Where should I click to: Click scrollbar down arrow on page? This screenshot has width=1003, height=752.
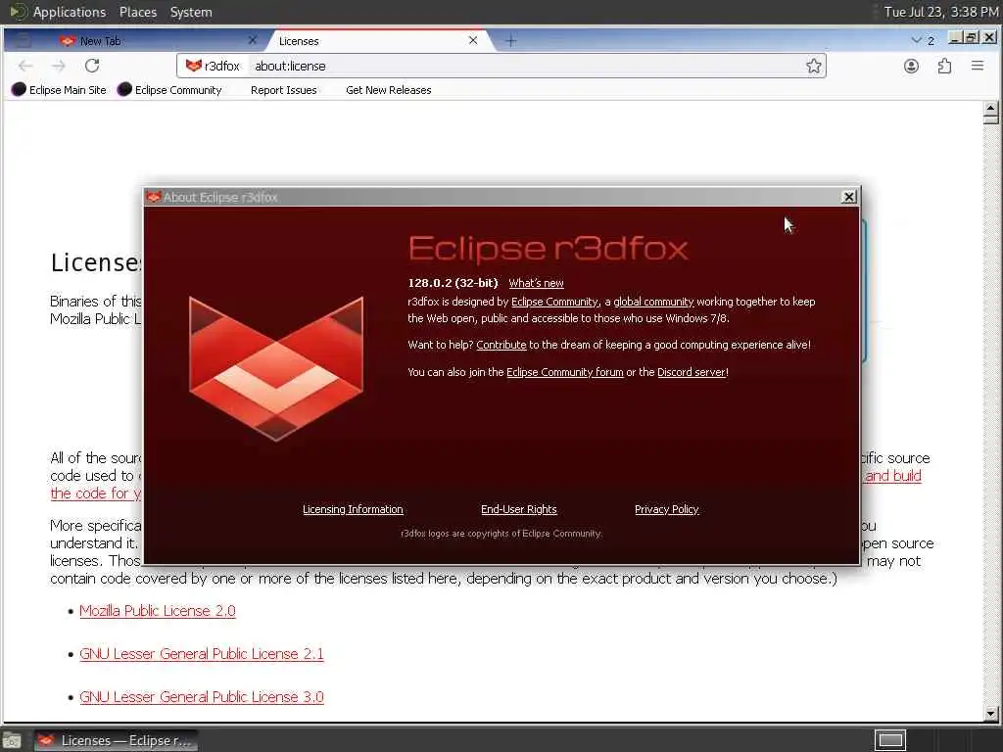[x=991, y=714]
